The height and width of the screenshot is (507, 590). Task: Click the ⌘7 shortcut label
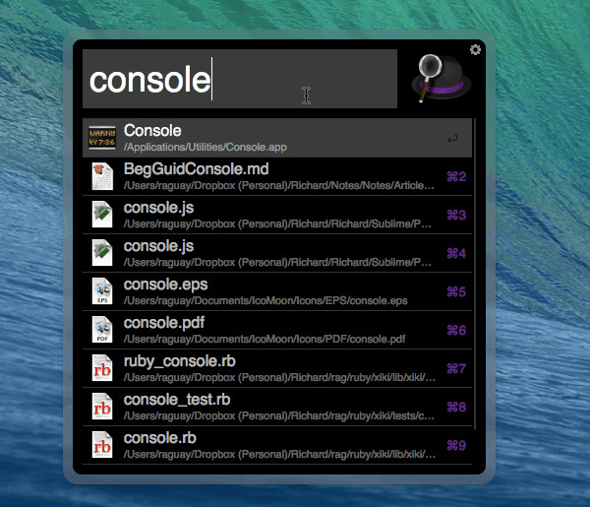pos(456,369)
